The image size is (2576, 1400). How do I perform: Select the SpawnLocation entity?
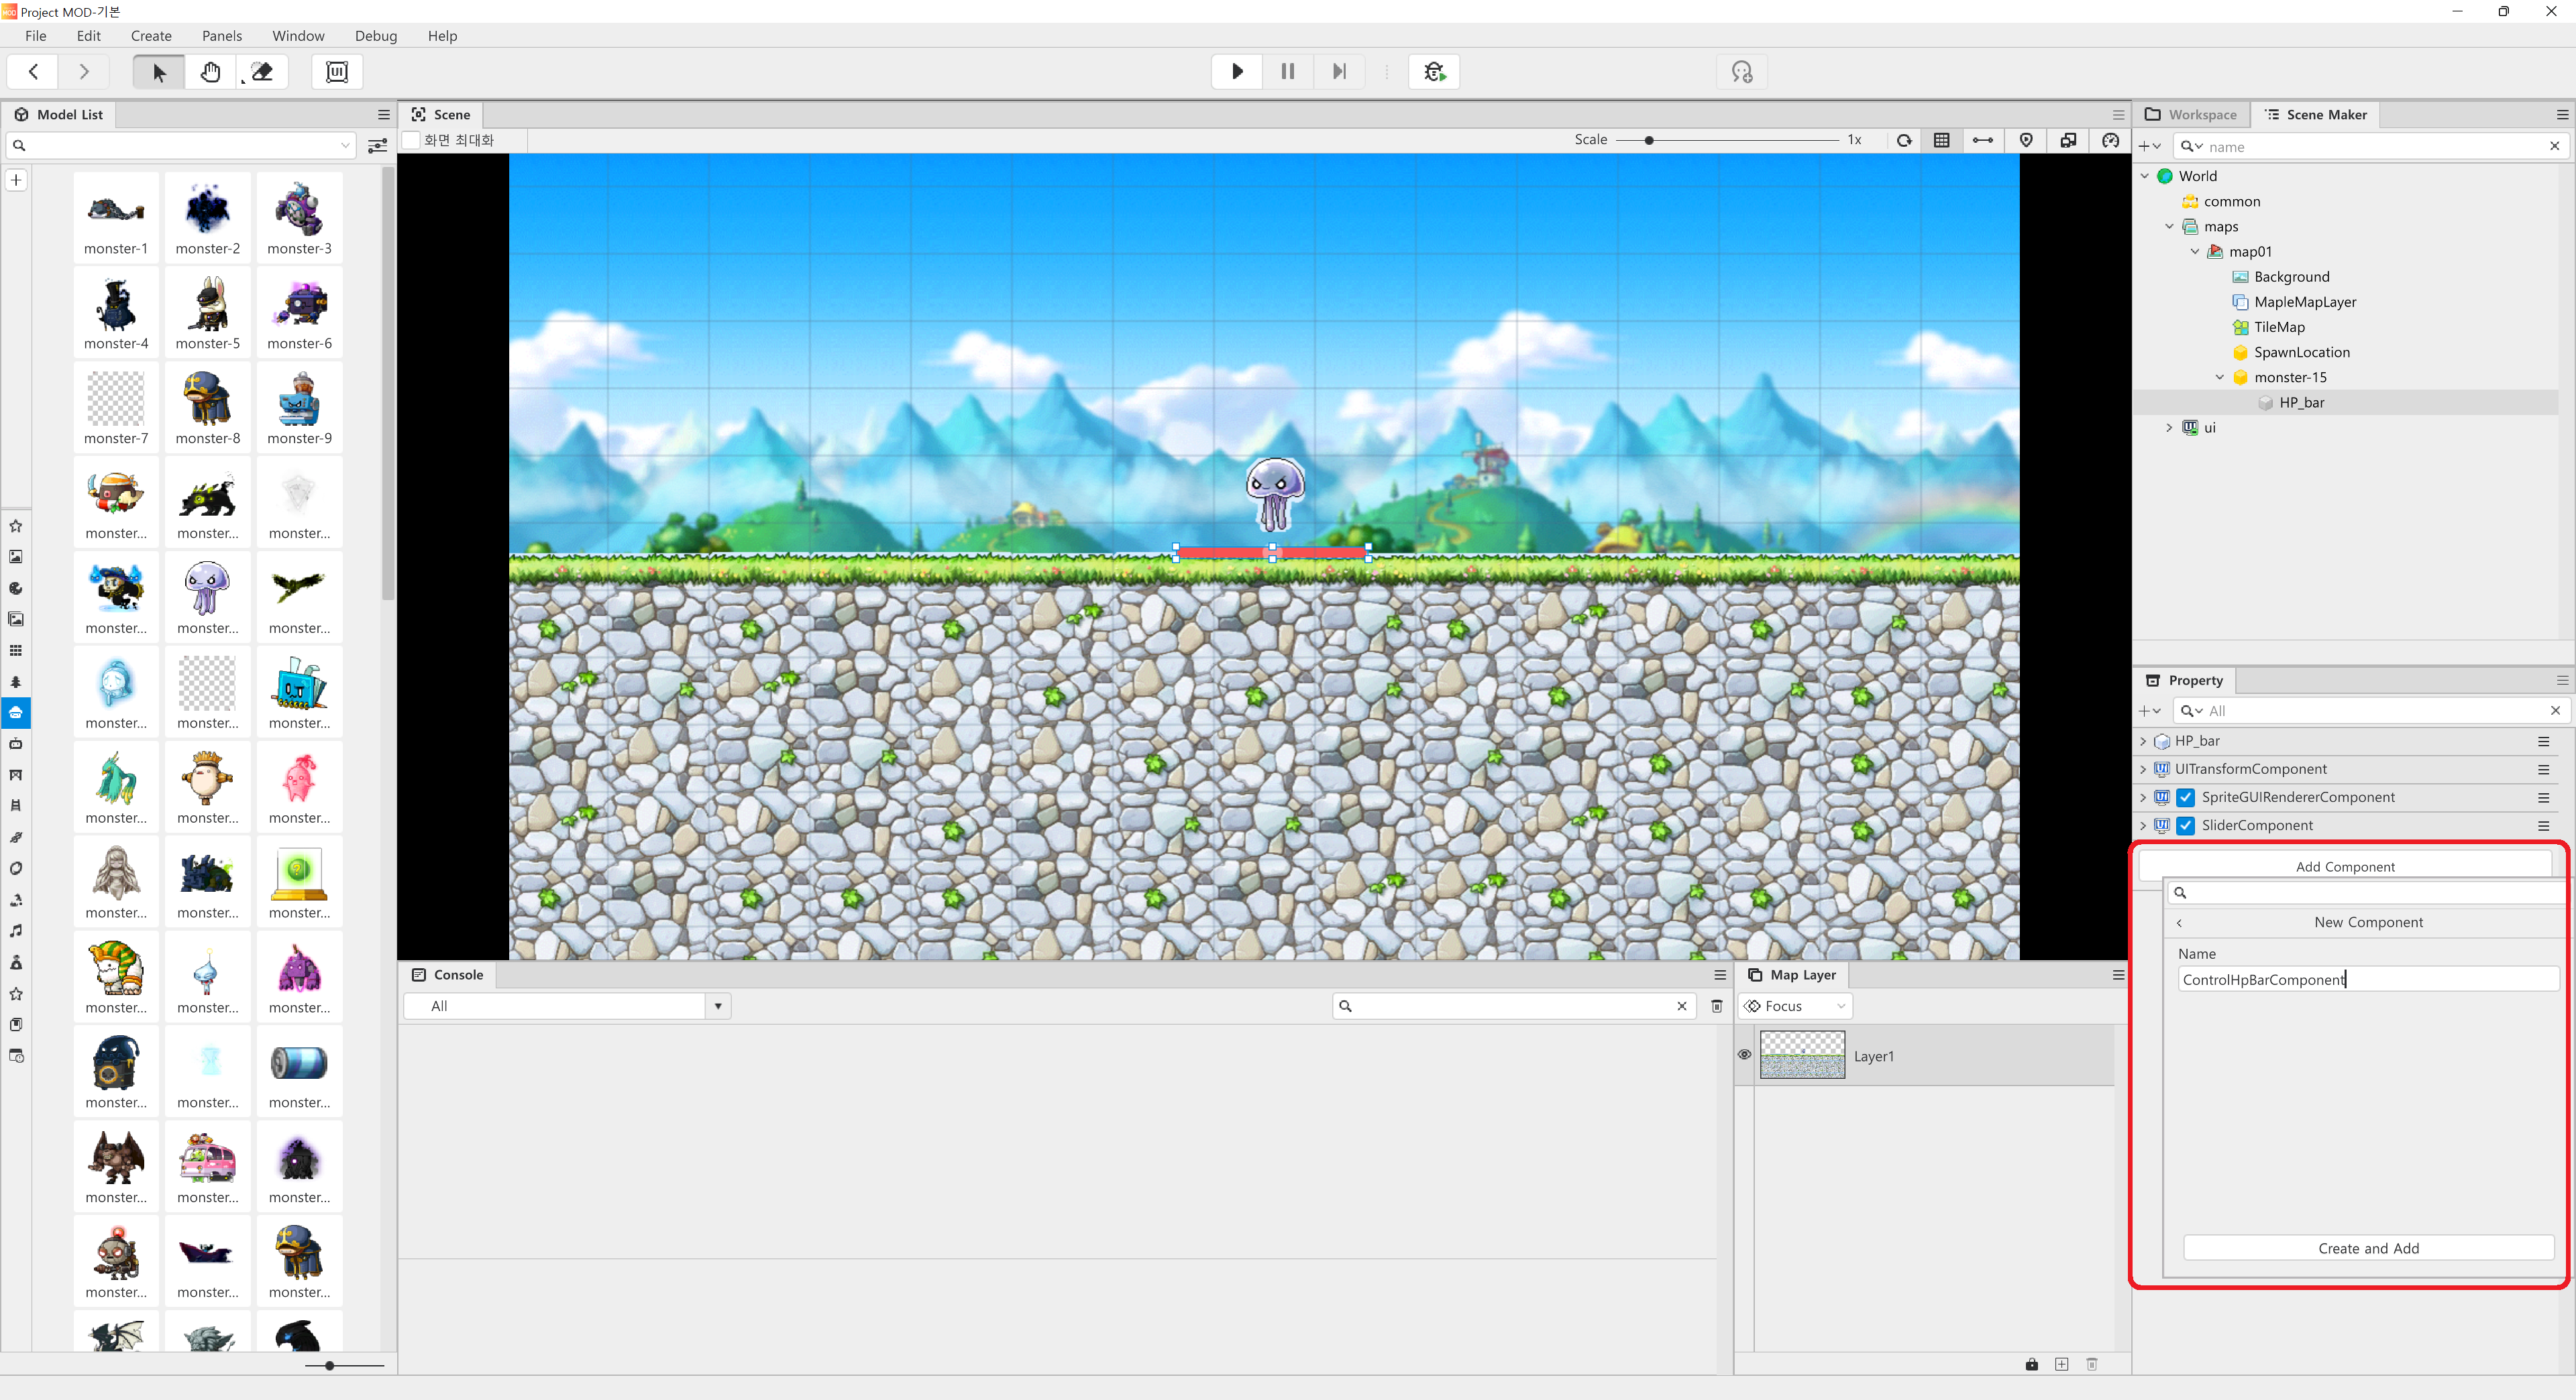[x=2301, y=352]
